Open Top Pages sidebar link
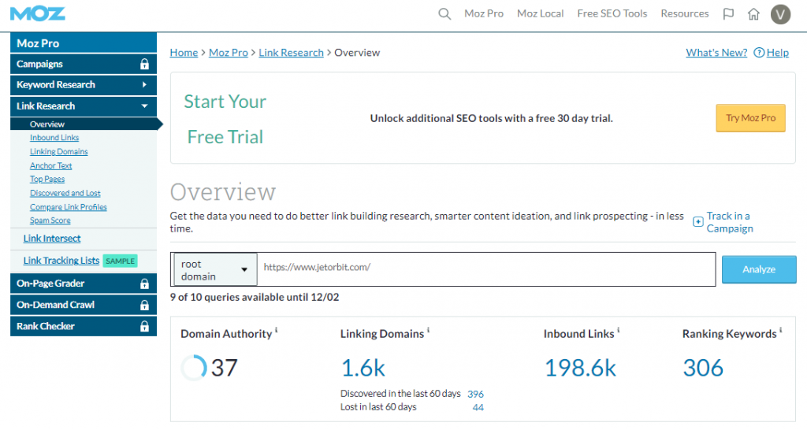The height and width of the screenshot is (430, 807). tap(47, 179)
